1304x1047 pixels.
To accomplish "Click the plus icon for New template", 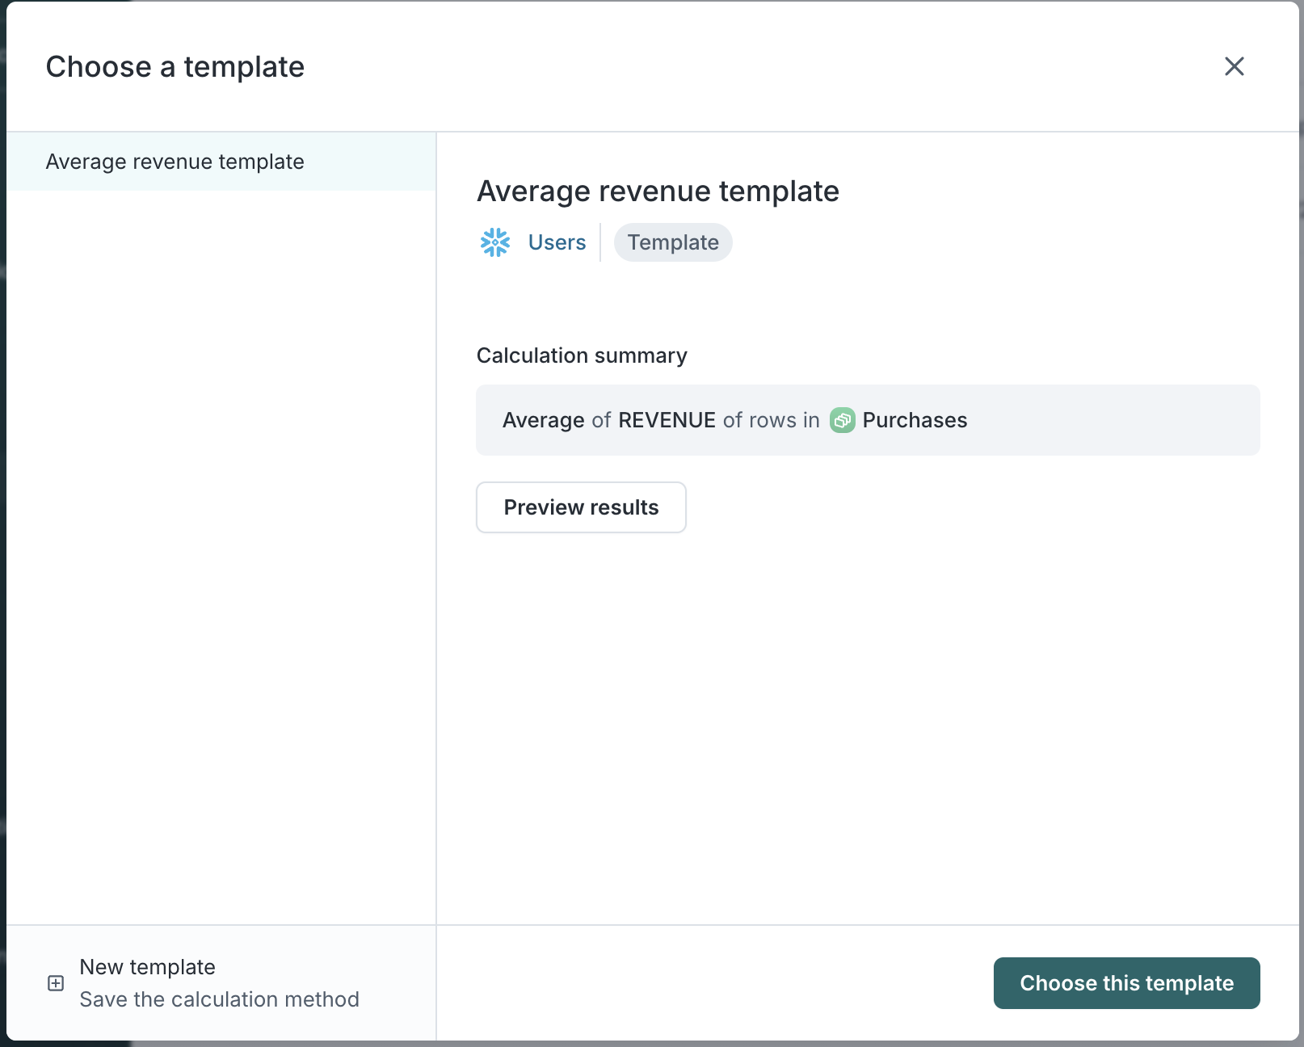I will point(56,983).
